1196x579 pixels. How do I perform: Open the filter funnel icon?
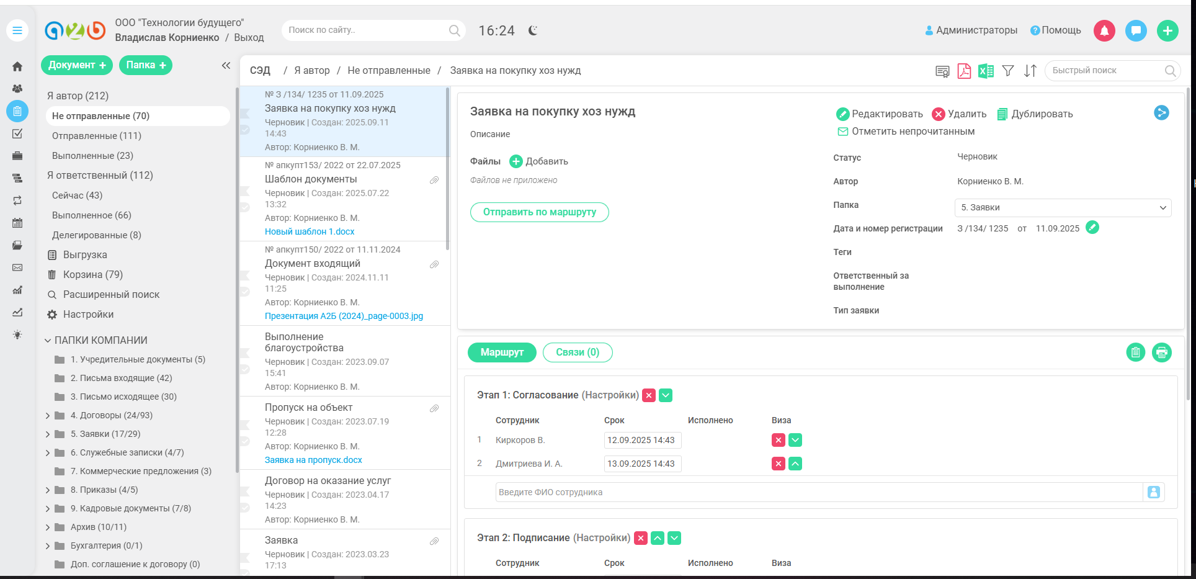[1008, 71]
